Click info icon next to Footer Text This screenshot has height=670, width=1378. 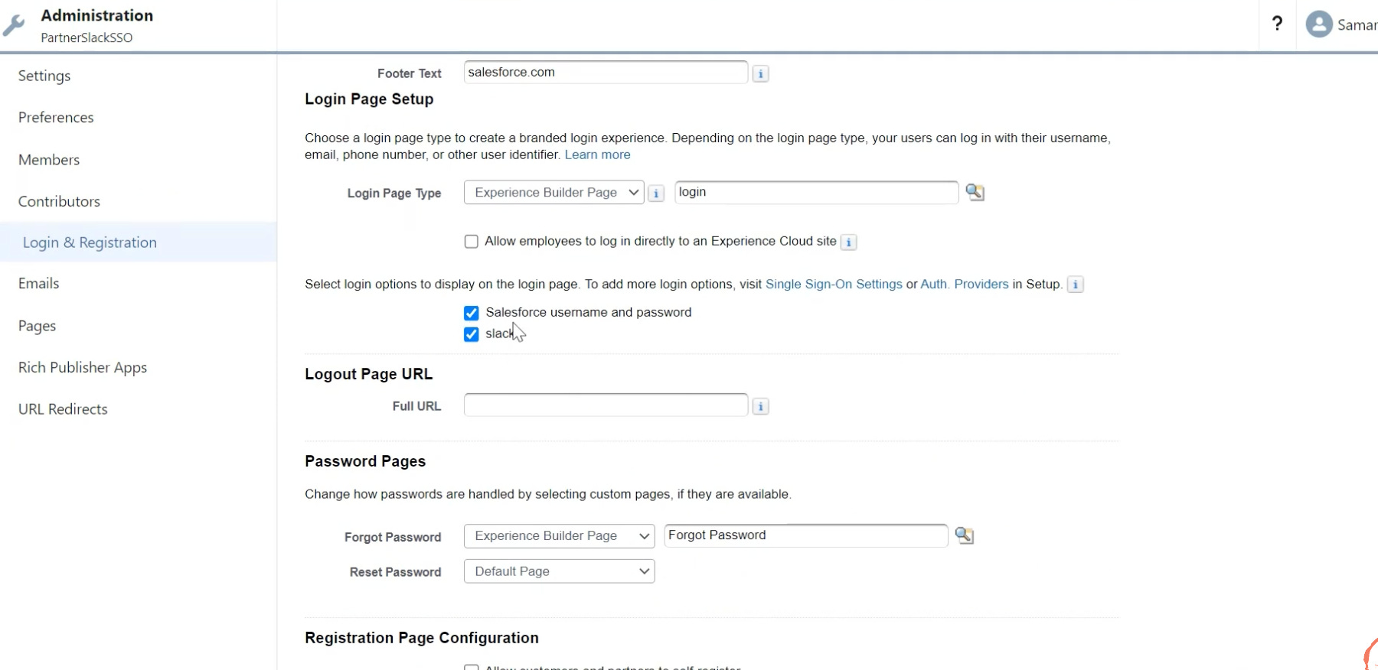[x=760, y=73]
